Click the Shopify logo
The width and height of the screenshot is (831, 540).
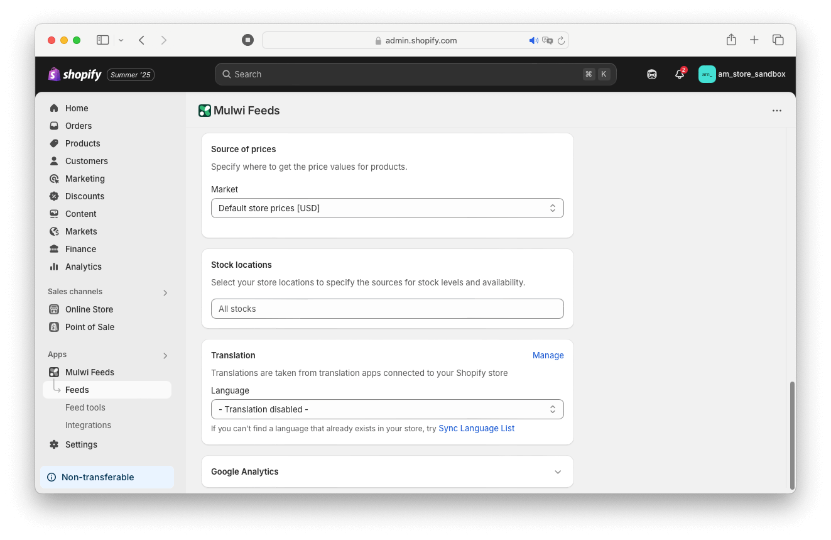75,74
